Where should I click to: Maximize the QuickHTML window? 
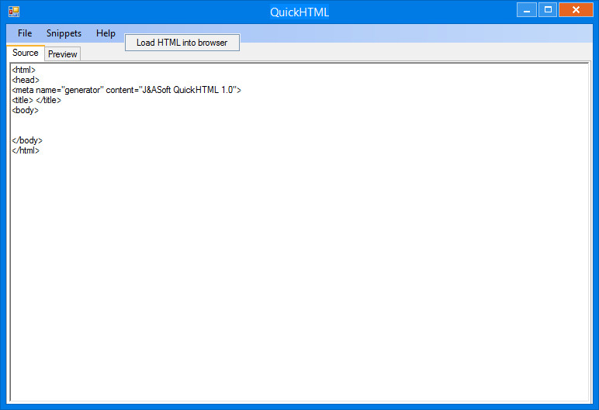click(x=548, y=10)
